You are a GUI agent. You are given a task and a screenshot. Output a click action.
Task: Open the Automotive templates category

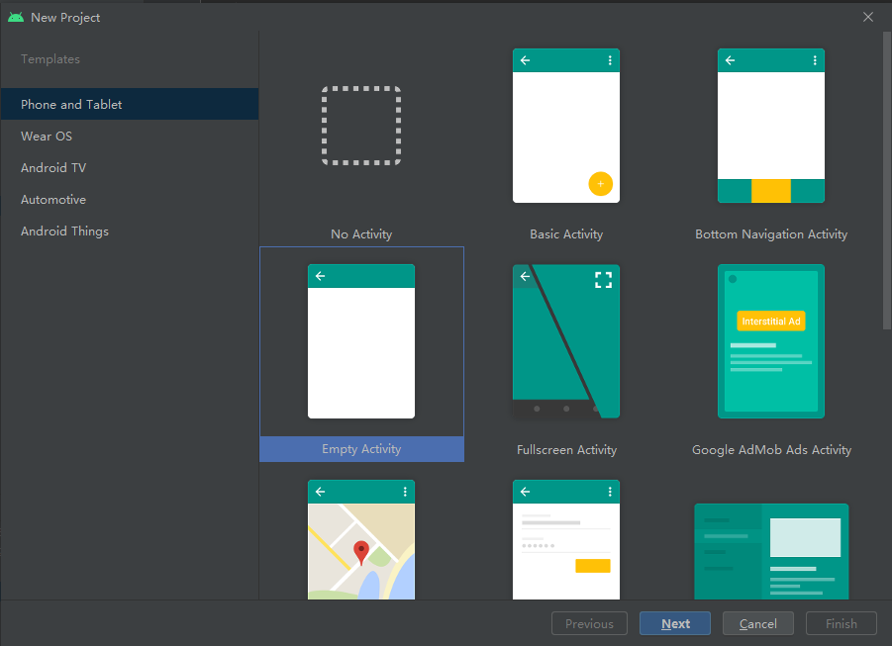click(x=130, y=200)
